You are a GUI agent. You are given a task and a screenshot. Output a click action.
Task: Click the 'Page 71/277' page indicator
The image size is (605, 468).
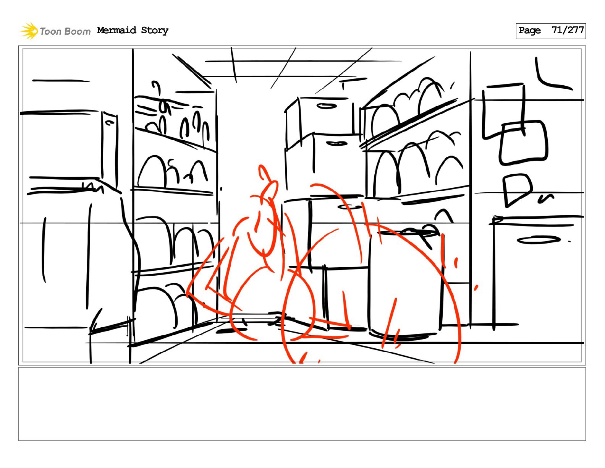550,31
